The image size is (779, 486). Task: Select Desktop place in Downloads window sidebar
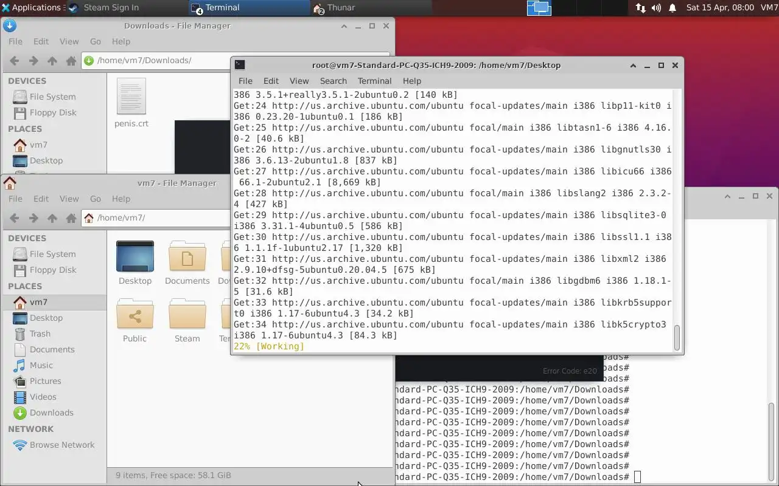46,160
